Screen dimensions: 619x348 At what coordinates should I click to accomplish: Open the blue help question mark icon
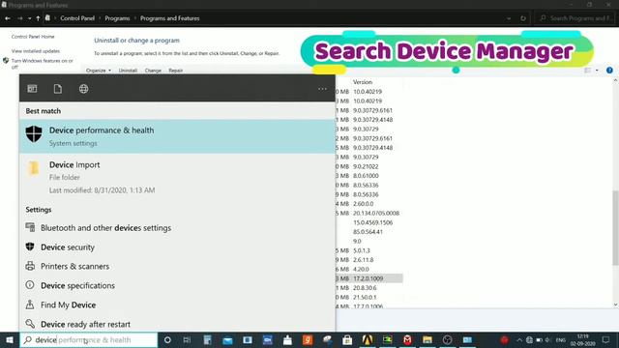(609, 71)
